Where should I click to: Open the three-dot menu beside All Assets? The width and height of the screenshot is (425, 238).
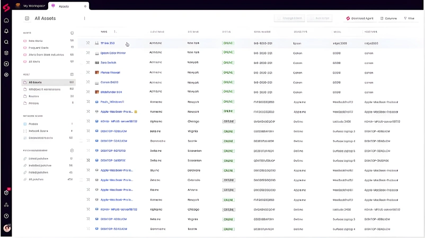pyautogui.click(x=85, y=19)
